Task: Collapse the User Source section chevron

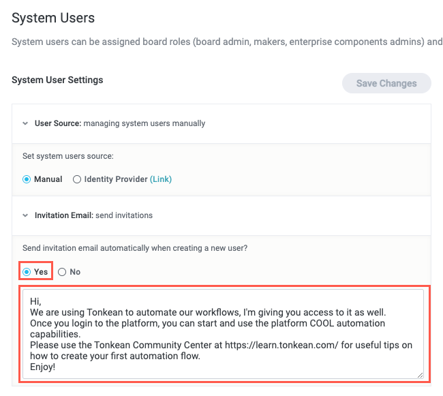Action: coord(25,123)
